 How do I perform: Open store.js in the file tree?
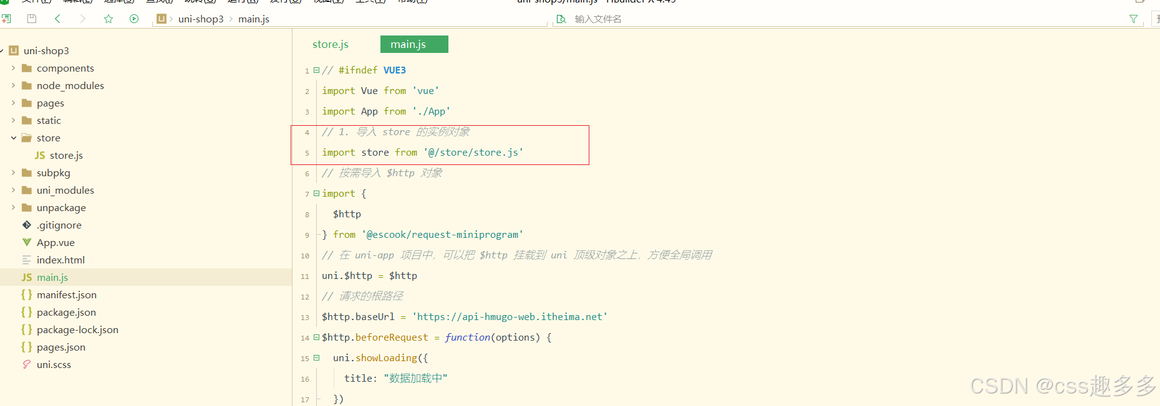(66, 155)
